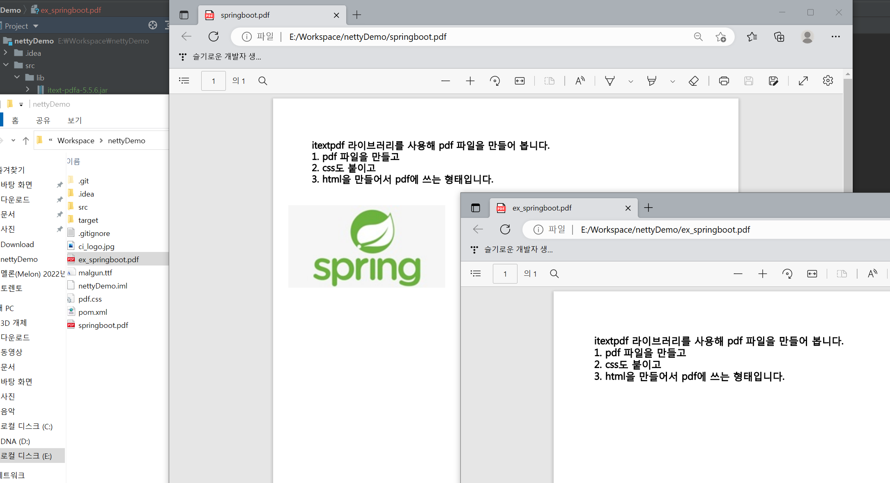Toggle contents sidebar in ex_springboot.pdf window
Screen dimensions: 890x483
click(476, 274)
